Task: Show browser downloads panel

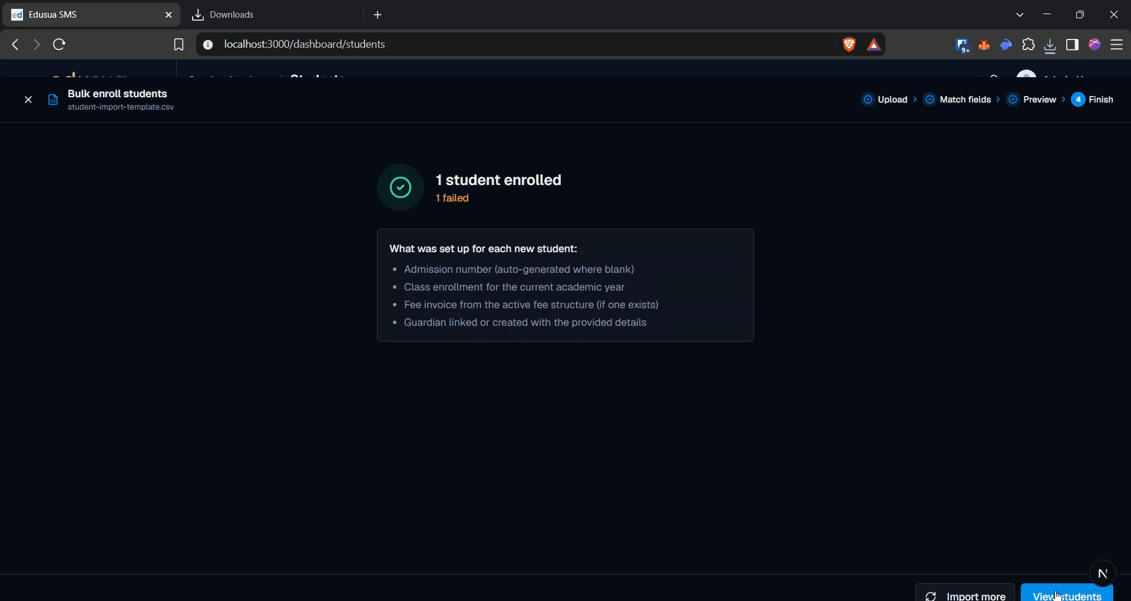Action: (1050, 45)
